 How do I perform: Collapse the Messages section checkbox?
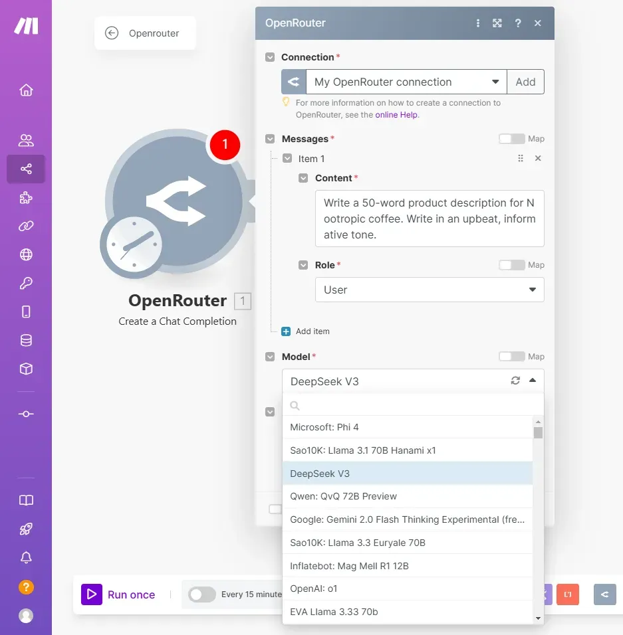pos(270,139)
